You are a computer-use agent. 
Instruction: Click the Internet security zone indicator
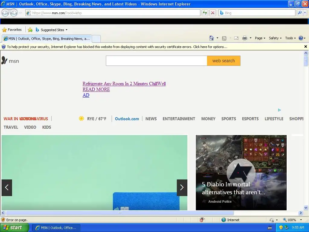pyautogui.click(x=231, y=220)
